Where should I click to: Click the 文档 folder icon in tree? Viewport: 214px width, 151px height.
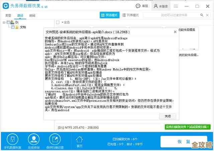(x=17, y=27)
